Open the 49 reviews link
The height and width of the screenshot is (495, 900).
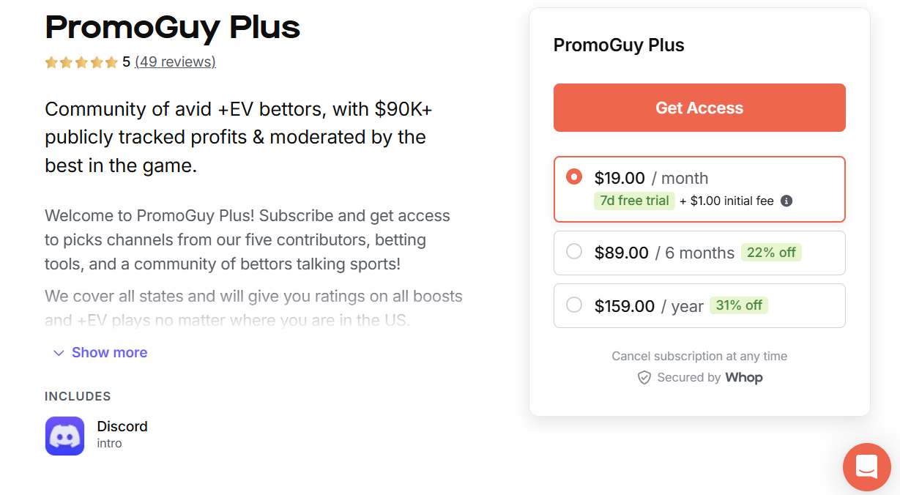[175, 62]
